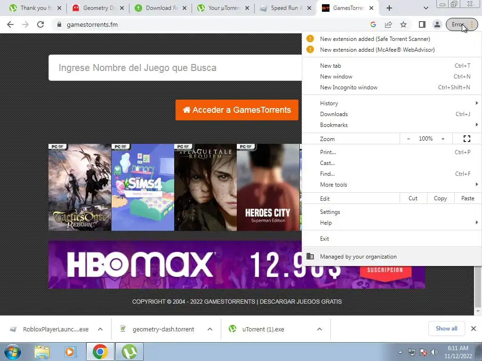Increase zoom with the plus button

pos(443,139)
